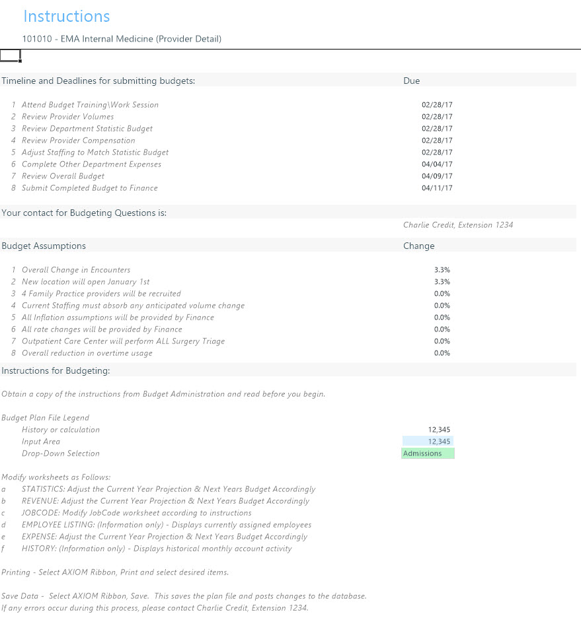
Task: Select the empty cell below the header
Action: (x=10, y=55)
